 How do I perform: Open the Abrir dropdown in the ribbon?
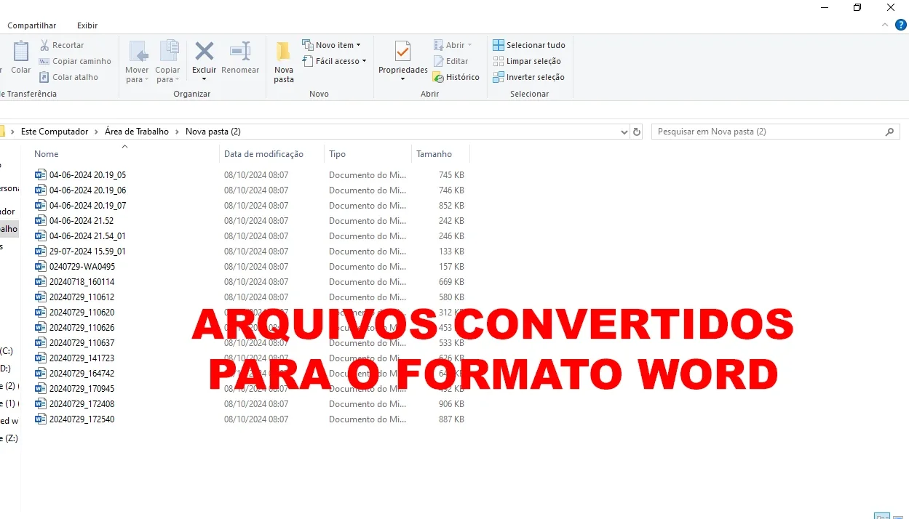[x=453, y=45]
